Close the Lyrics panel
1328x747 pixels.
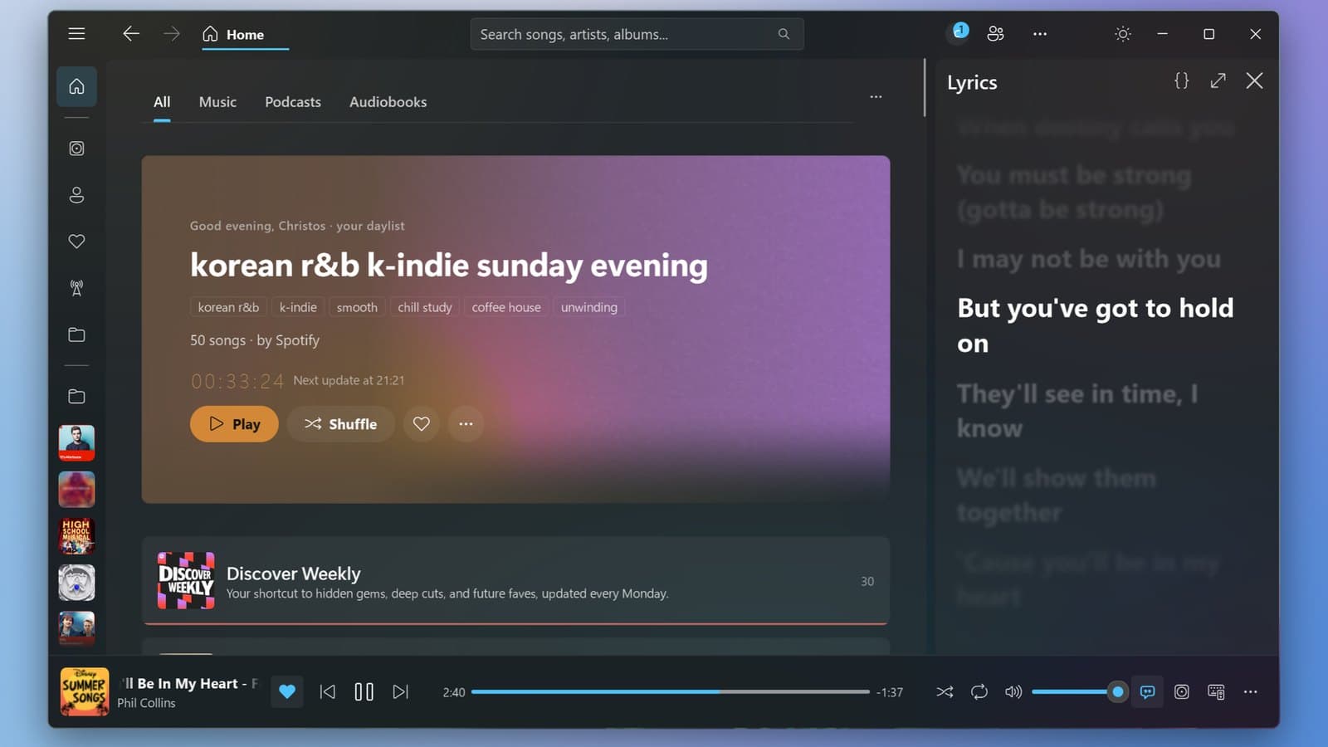tap(1254, 81)
